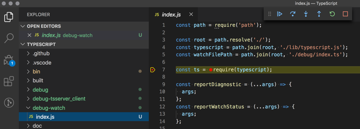Open Run and Debug view icon

tap(9, 60)
